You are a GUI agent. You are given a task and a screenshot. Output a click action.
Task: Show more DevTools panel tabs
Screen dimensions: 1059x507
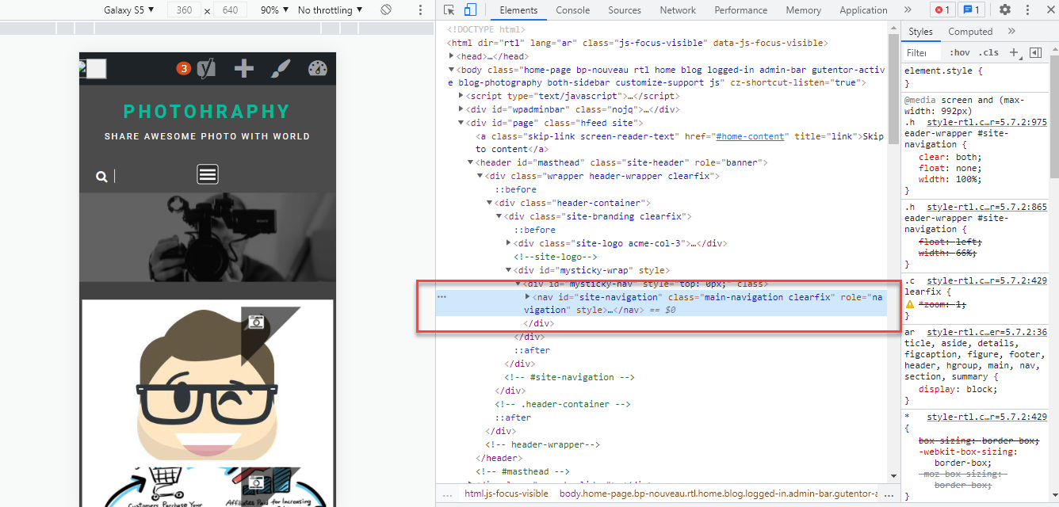[x=908, y=10]
